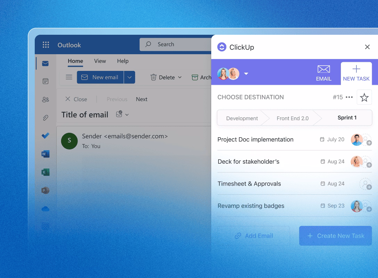The image size is (378, 278).
Task: Open People contacts in the sidebar
Action: point(46,100)
